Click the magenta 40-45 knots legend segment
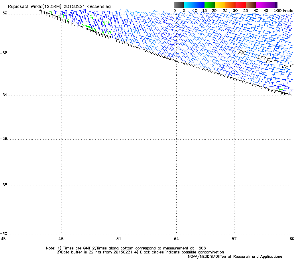The height and width of the screenshot is (259, 295). coord(262,5)
